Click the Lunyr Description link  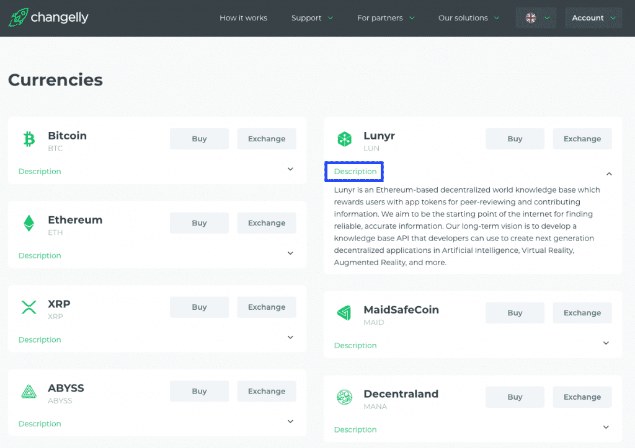pyautogui.click(x=355, y=172)
